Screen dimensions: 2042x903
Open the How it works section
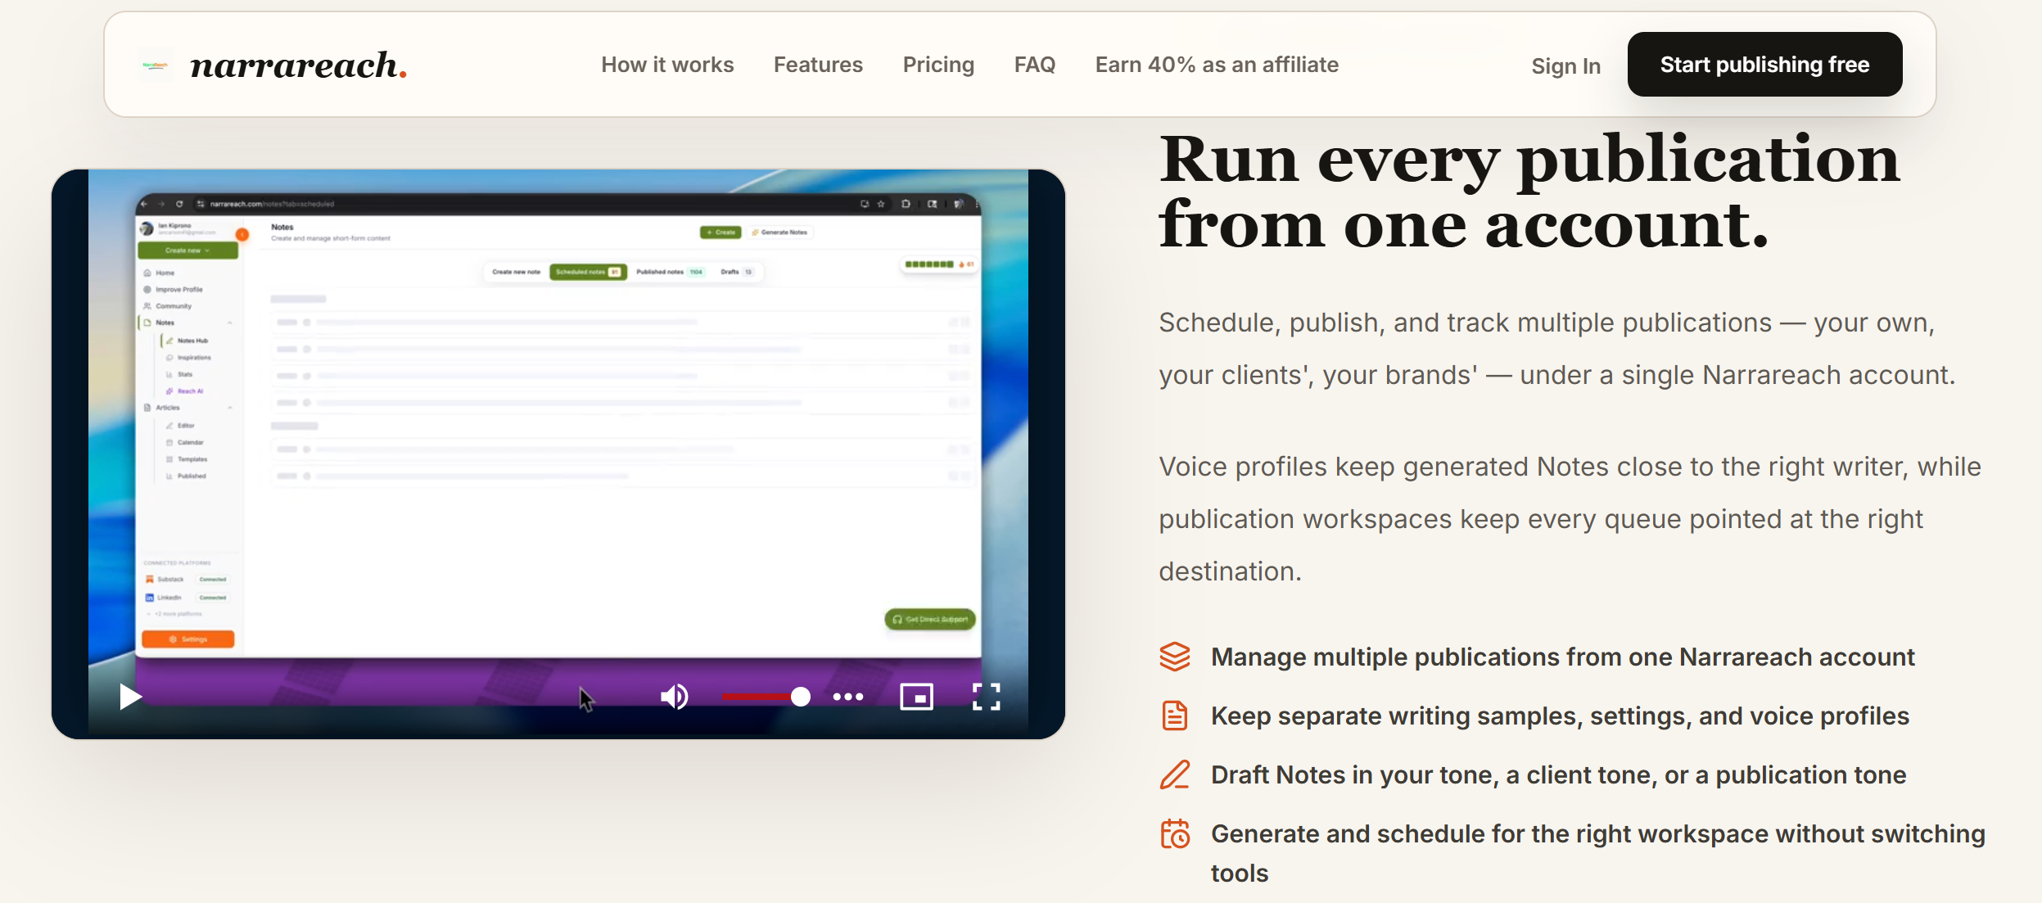coord(667,65)
